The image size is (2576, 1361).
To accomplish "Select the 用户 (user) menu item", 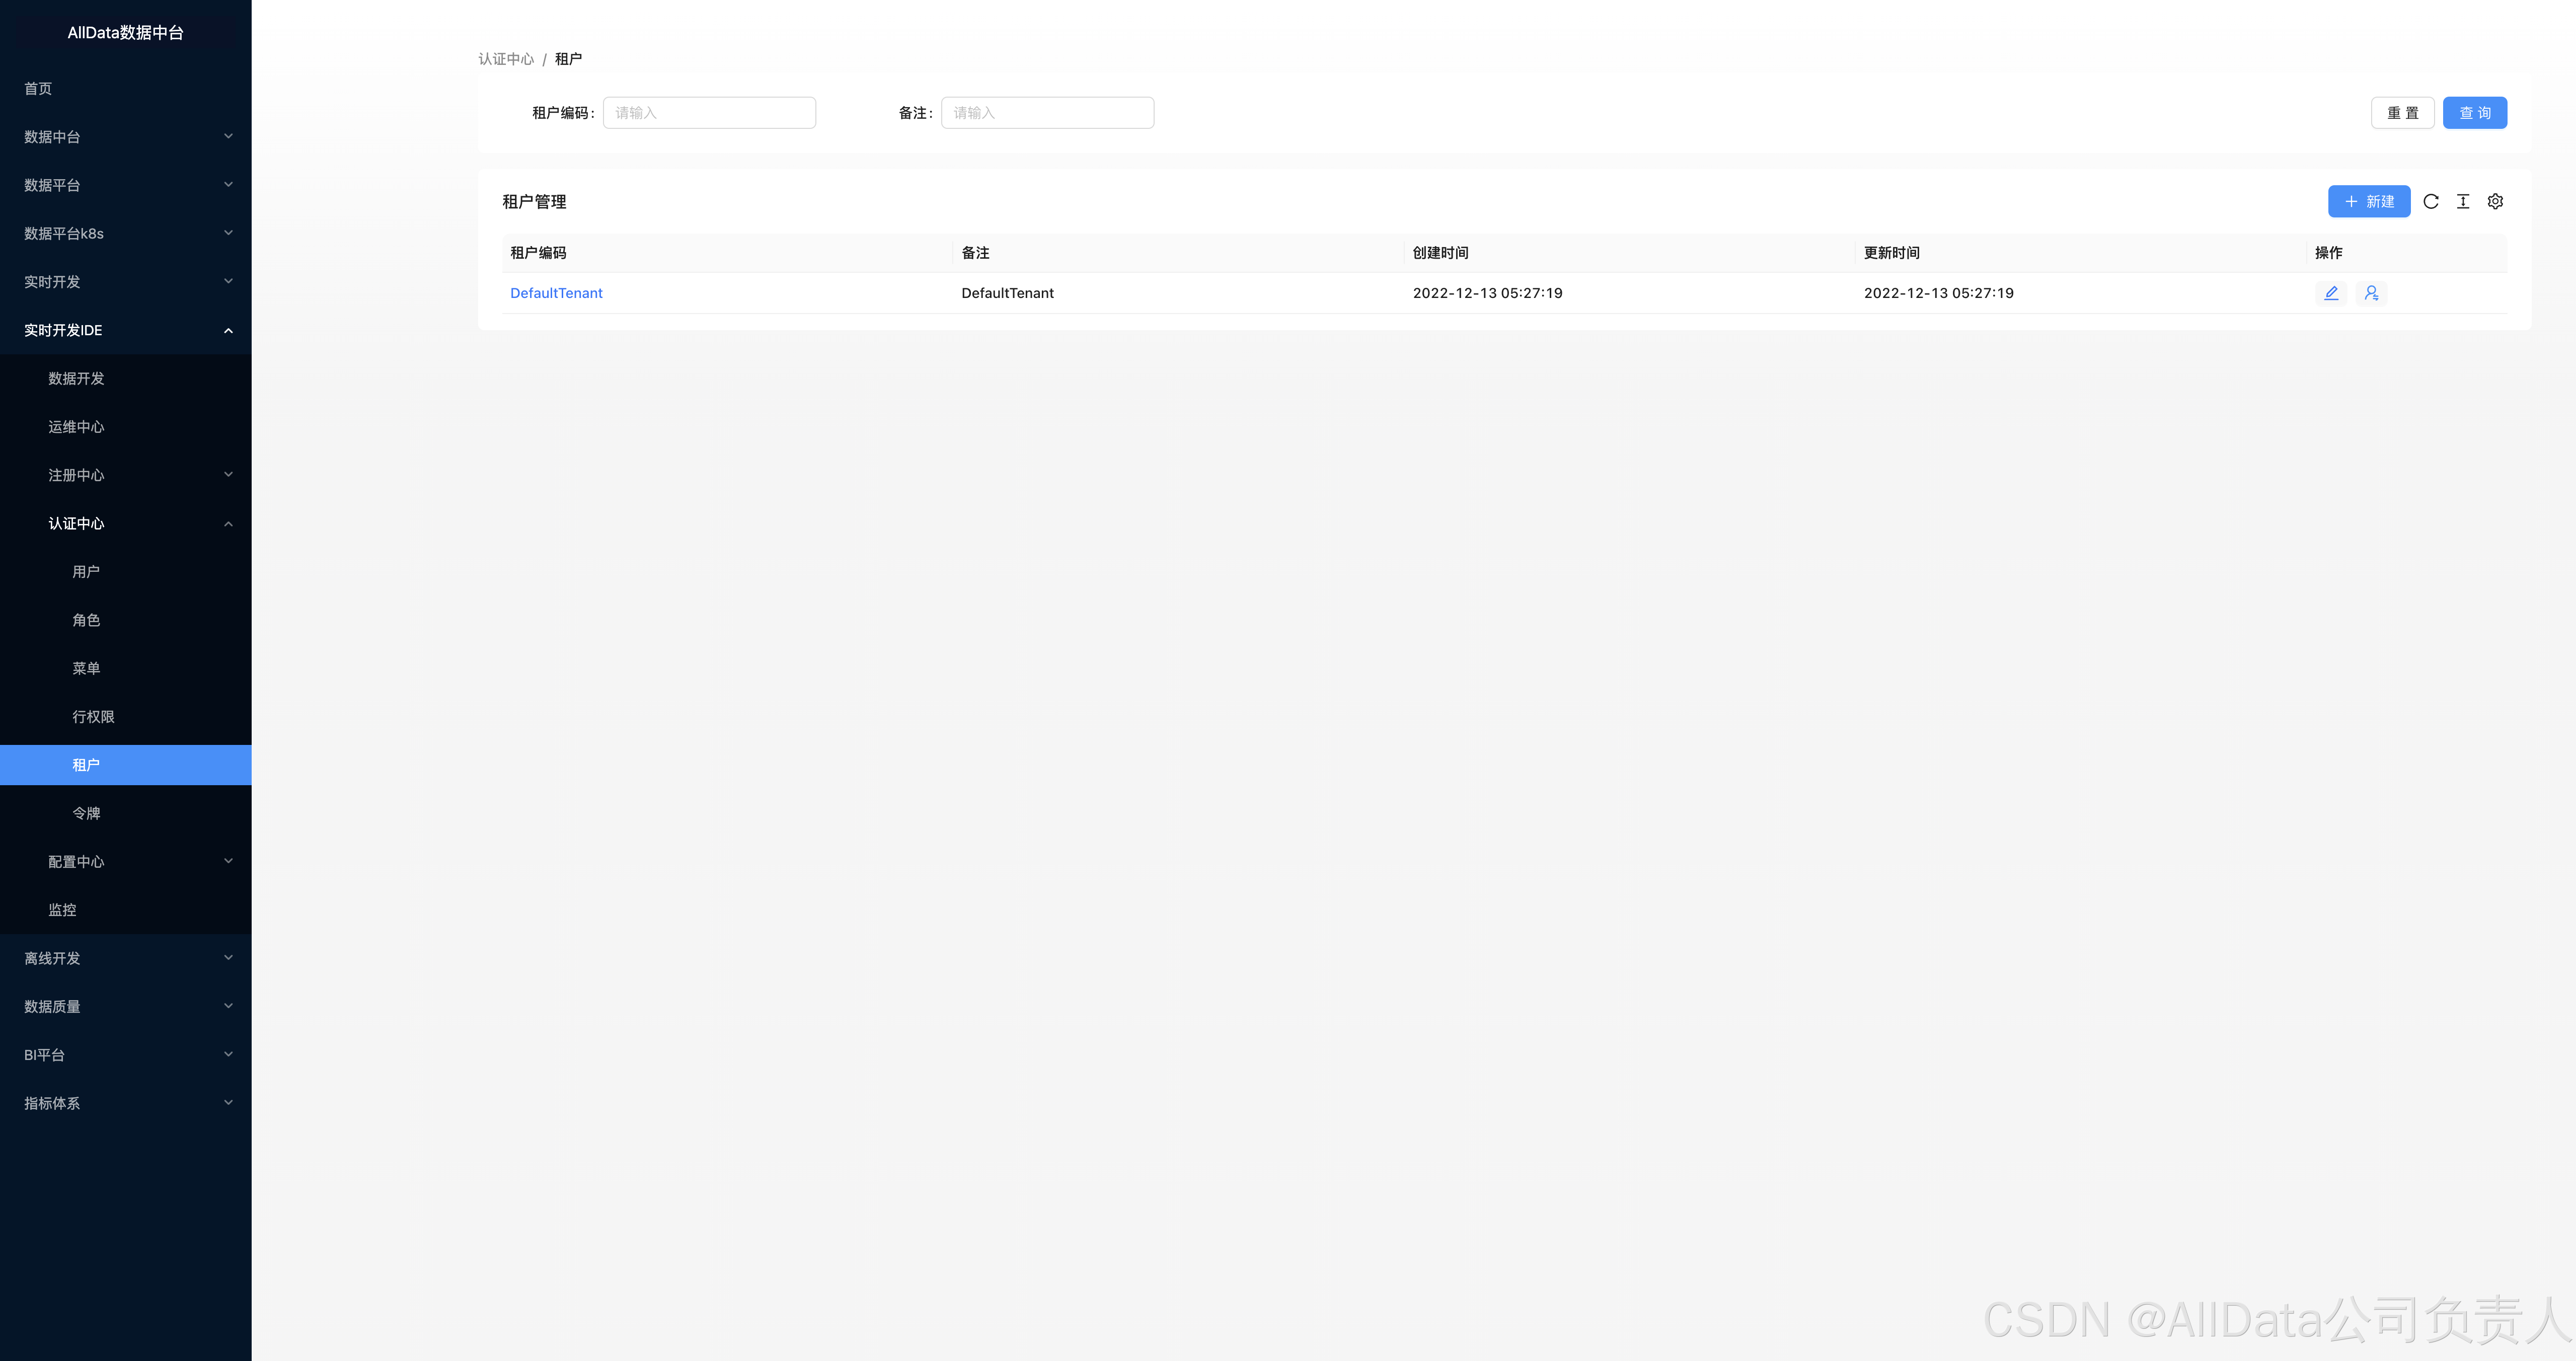I will [86, 572].
